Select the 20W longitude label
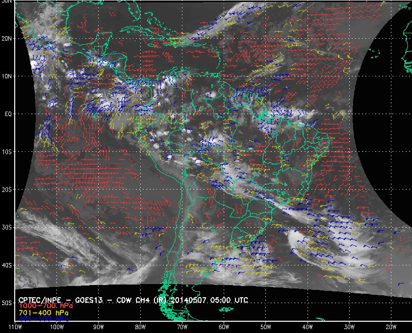The height and width of the screenshot is (333, 412). pos(391,327)
